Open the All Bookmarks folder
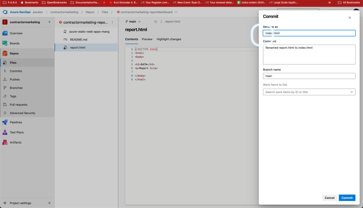 coord(349,2)
